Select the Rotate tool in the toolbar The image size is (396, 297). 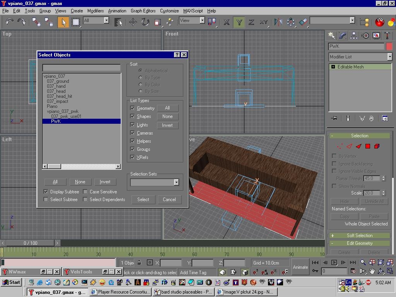(145, 22)
